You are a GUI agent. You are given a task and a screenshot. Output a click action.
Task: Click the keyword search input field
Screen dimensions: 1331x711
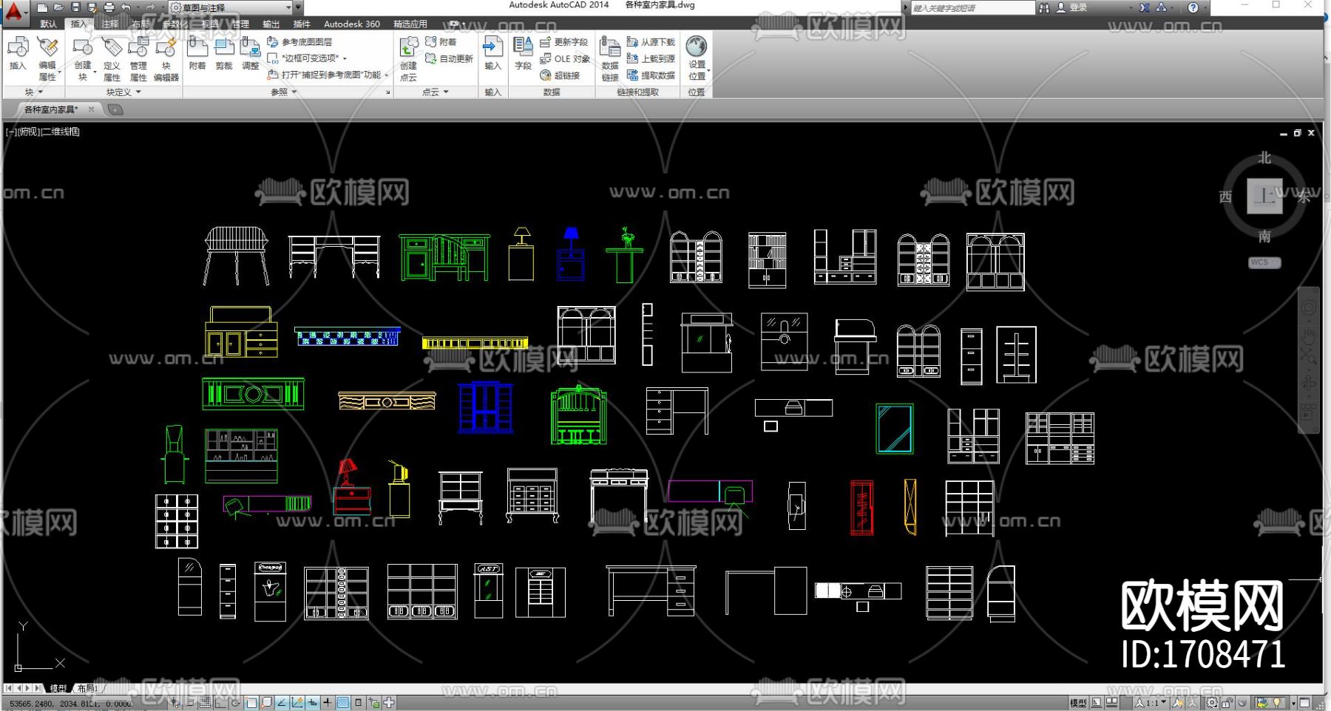coord(971,7)
